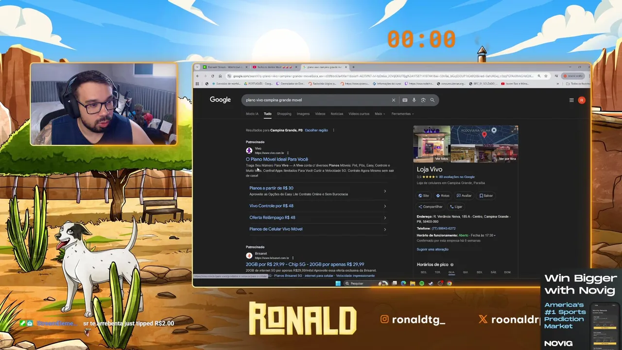The width and height of the screenshot is (622, 350).
Task: Switch to Modo IA tab
Action: click(x=252, y=114)
